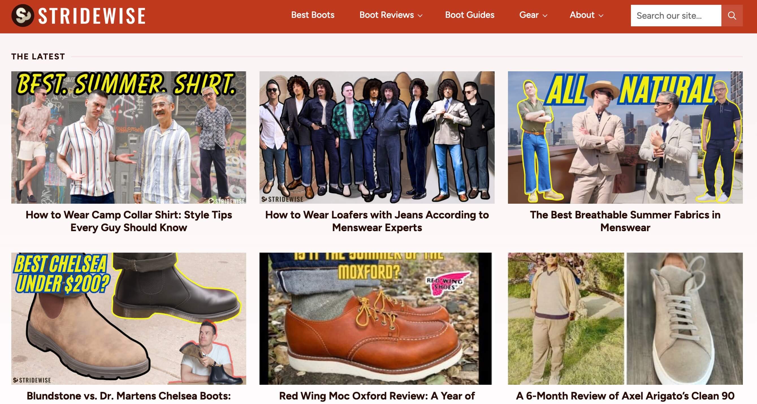This screenshot has width=757, height=404.
Task: Click 'THE LATEST' section heading
Action: (x=38, y=57)
